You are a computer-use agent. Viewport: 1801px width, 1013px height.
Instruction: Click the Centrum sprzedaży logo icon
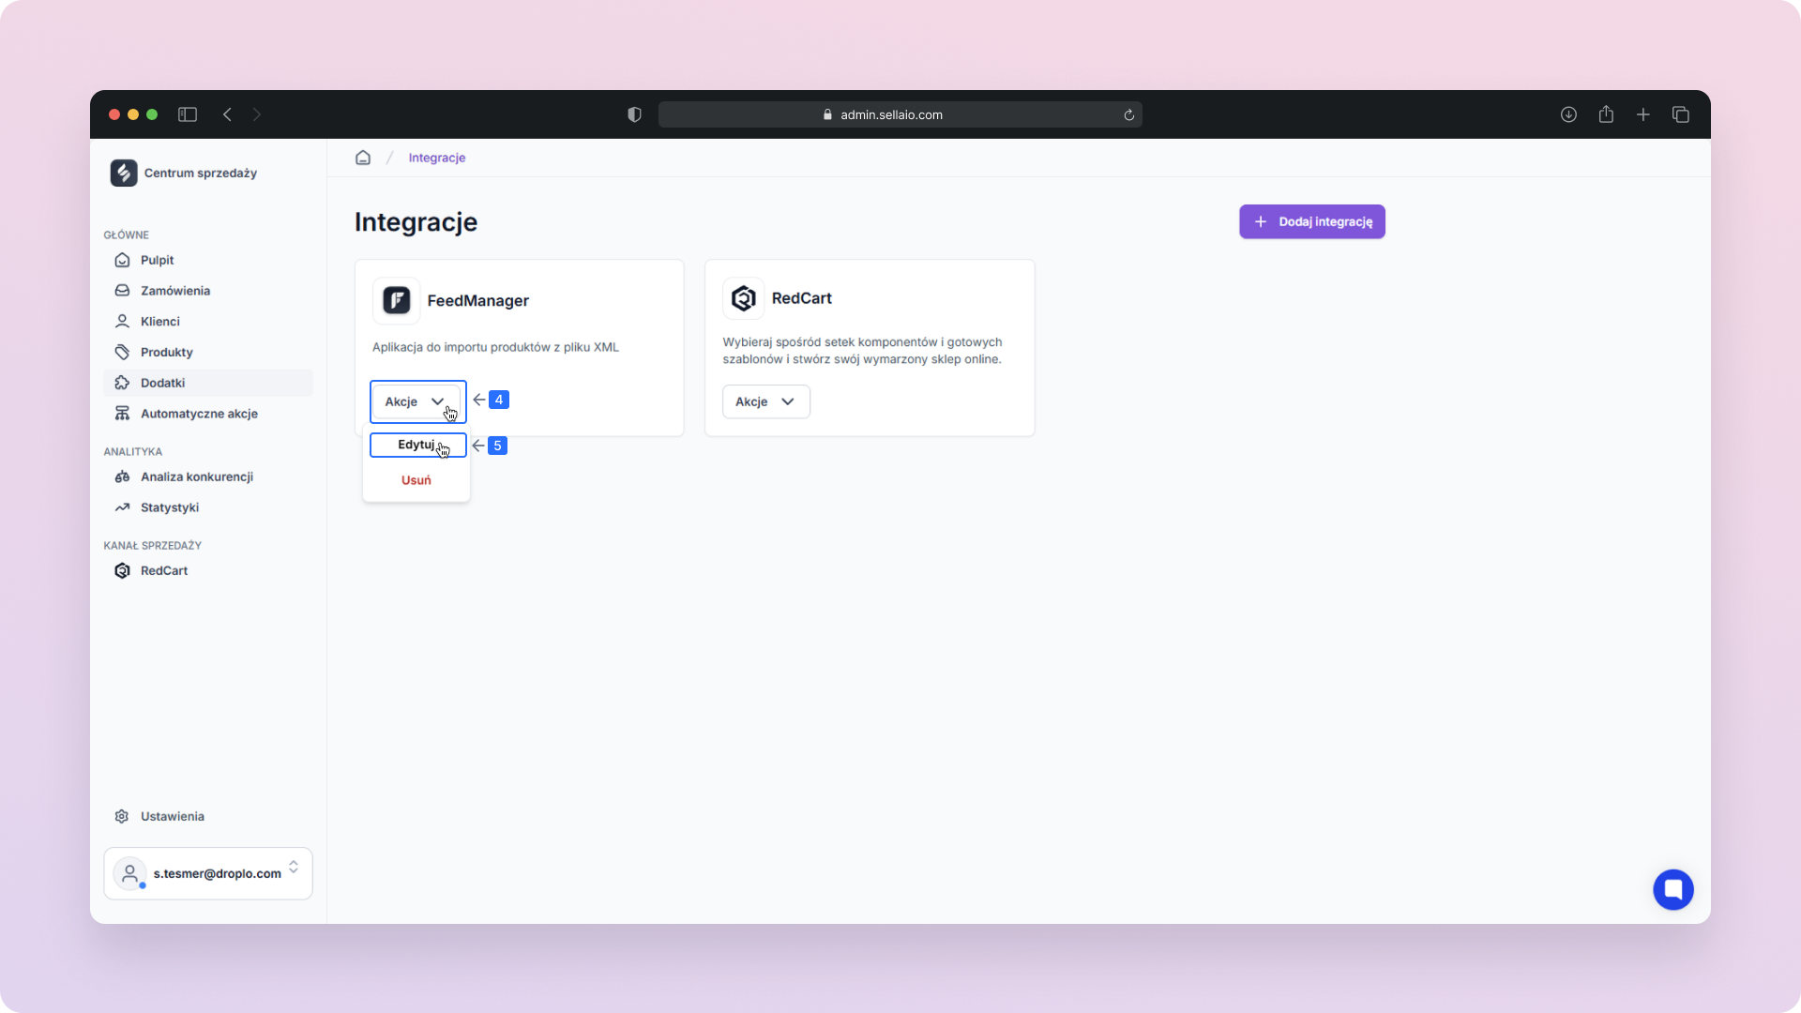(x=124, y=173)
